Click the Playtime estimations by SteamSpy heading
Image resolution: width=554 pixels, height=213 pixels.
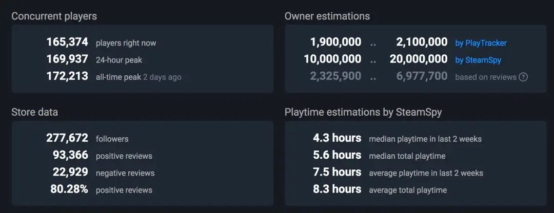pos(362,112)
